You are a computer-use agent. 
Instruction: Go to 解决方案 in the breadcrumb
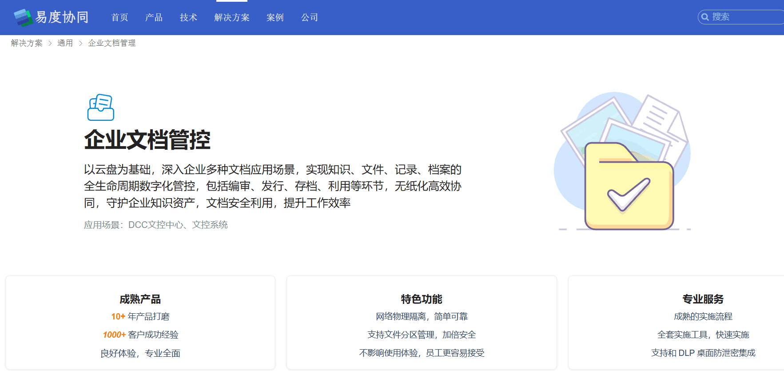pyautogui.click(x=27, y=43)
